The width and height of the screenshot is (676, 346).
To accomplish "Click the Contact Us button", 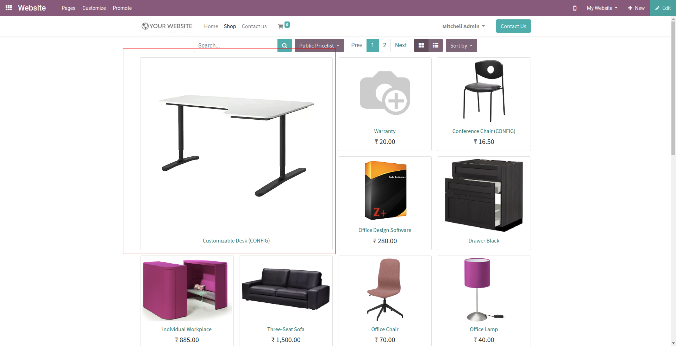I will coord(513,26).
